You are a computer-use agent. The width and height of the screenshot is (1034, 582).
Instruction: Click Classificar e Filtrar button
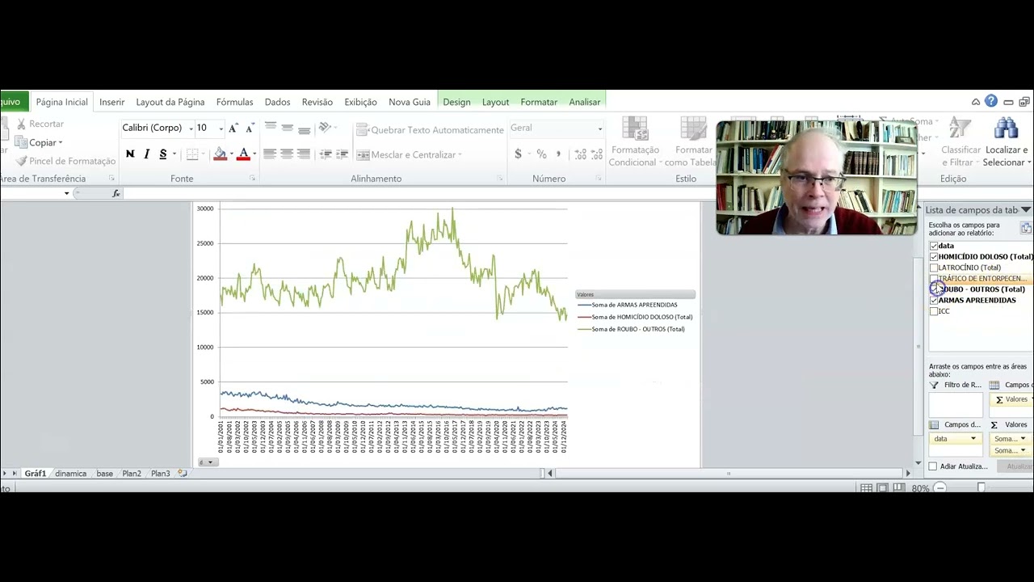(x=960, y=141)
